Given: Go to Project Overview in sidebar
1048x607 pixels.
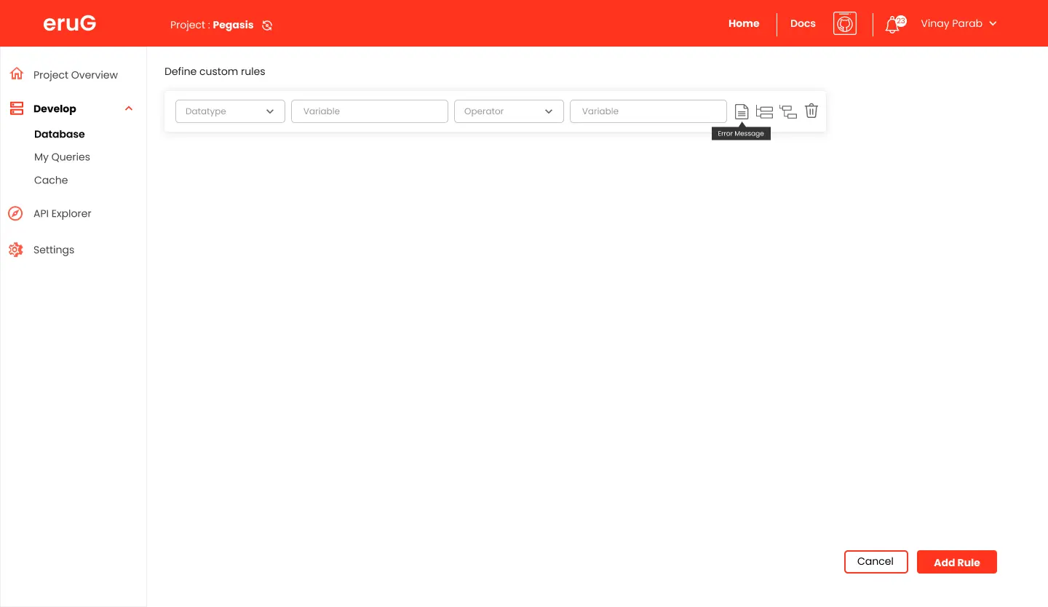Looking at the screenshot, I should tap(75, 75).
